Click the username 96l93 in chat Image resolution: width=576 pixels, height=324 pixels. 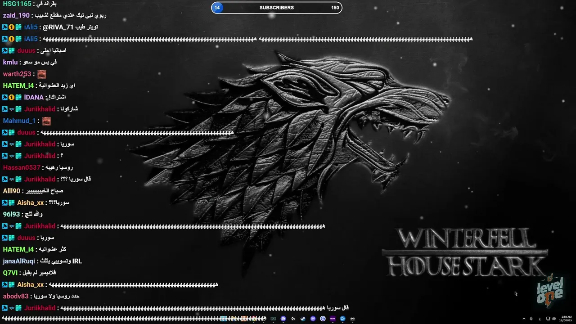pyautogui.click(x=11, y=214)
